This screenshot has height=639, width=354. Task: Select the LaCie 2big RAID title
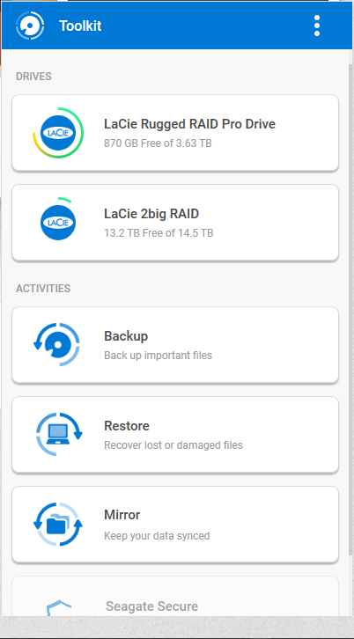click(x=151, y=214)
